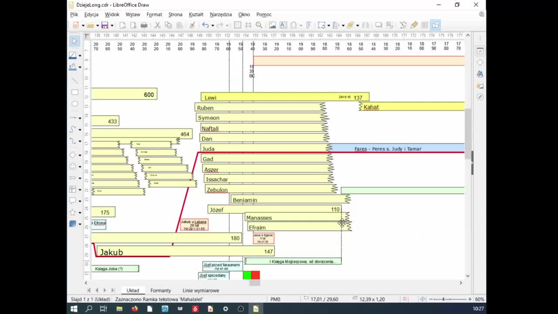This screenshot has height=314, width=558.
Task: Pick the Line drawing tool
Action: 75,81
